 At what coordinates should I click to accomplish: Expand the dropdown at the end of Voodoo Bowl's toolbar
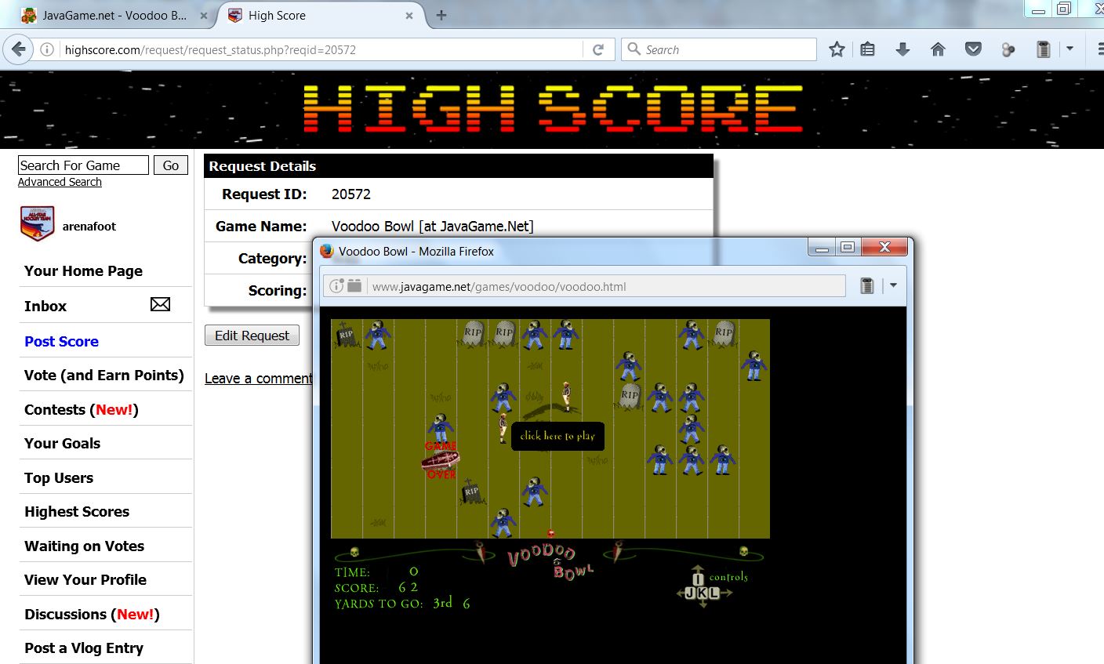point(893,285)
